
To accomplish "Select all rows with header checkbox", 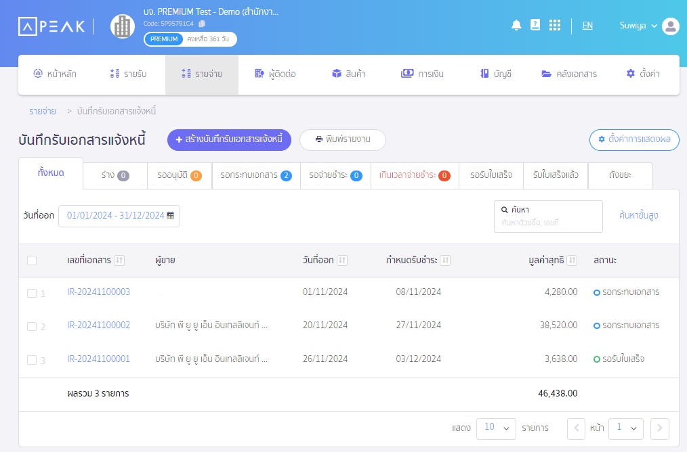I will [31, 261].
